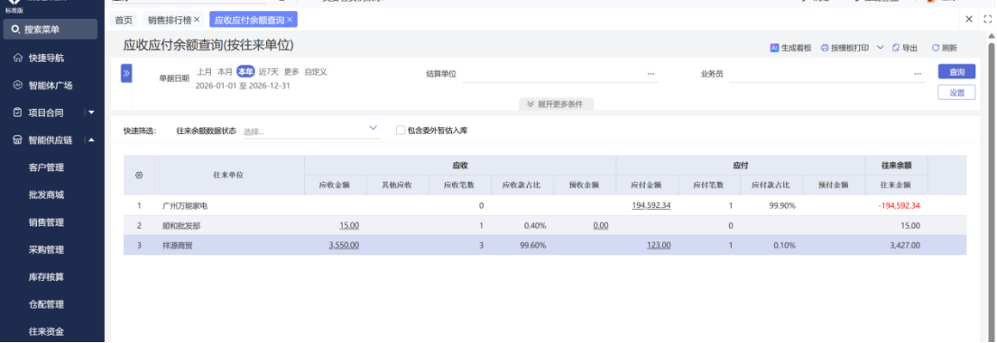Click the 搜索菜单 search box
997x343 pixels.
pyautogui.click(x=51, y=29)
